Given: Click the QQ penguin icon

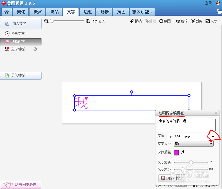Looking at the screenshot, I should tap(218, 3).
